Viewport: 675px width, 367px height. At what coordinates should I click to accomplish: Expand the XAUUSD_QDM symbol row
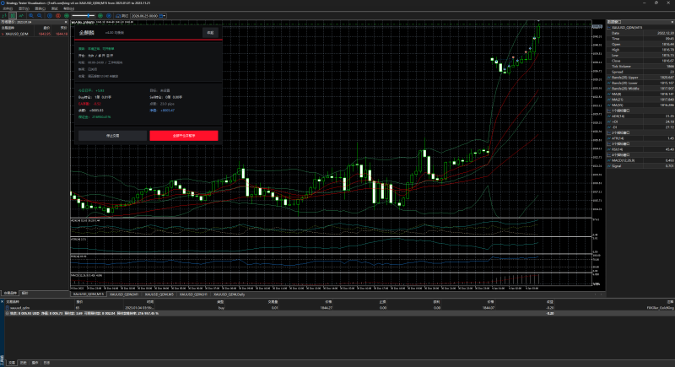(x=3, y=34)
